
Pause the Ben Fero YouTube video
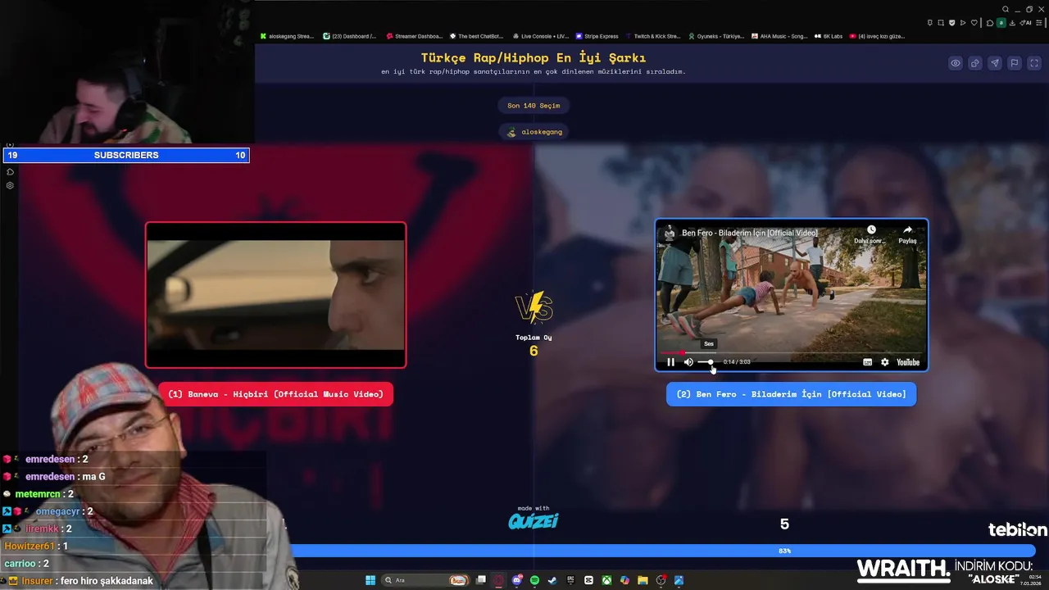pyautogui.click(x=670, y=362)
